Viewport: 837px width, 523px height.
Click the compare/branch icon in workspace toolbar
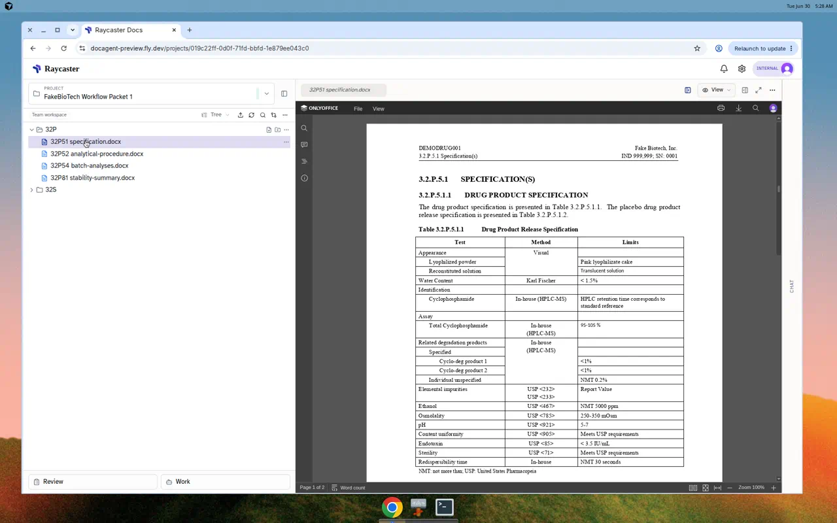click(x=274, y=115)
